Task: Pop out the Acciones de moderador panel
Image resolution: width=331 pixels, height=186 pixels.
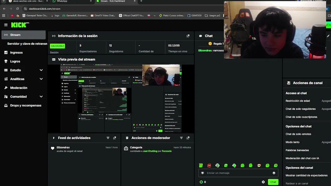Action: click(188, 138)
